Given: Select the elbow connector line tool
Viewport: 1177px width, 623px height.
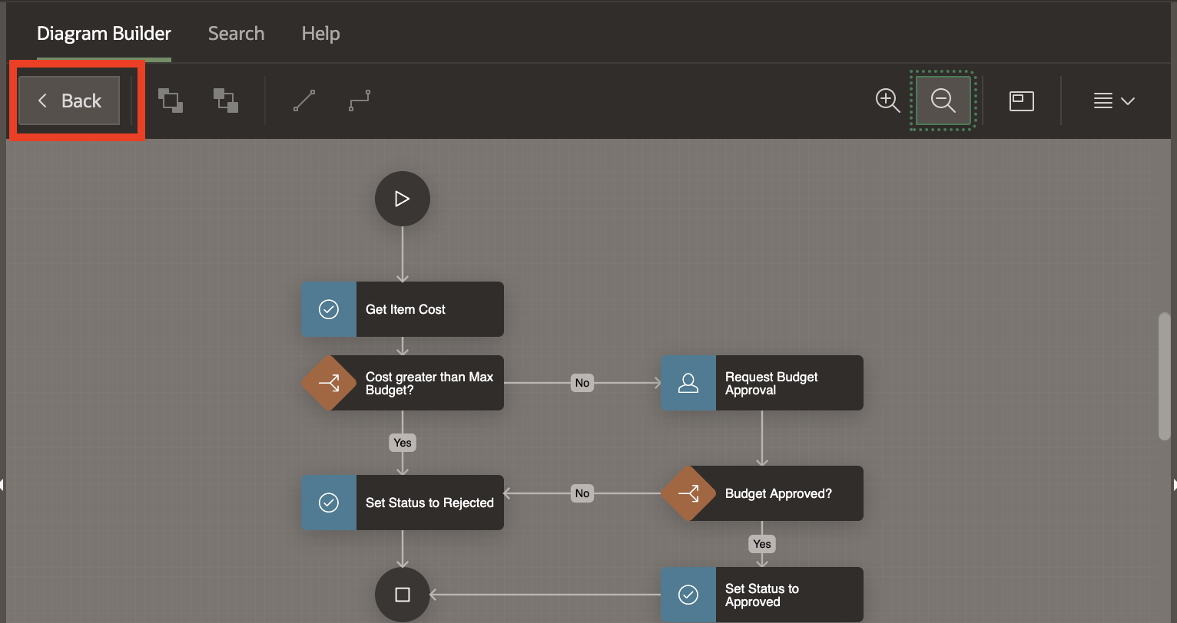Looking at the screenshot, I should point(360,101).
